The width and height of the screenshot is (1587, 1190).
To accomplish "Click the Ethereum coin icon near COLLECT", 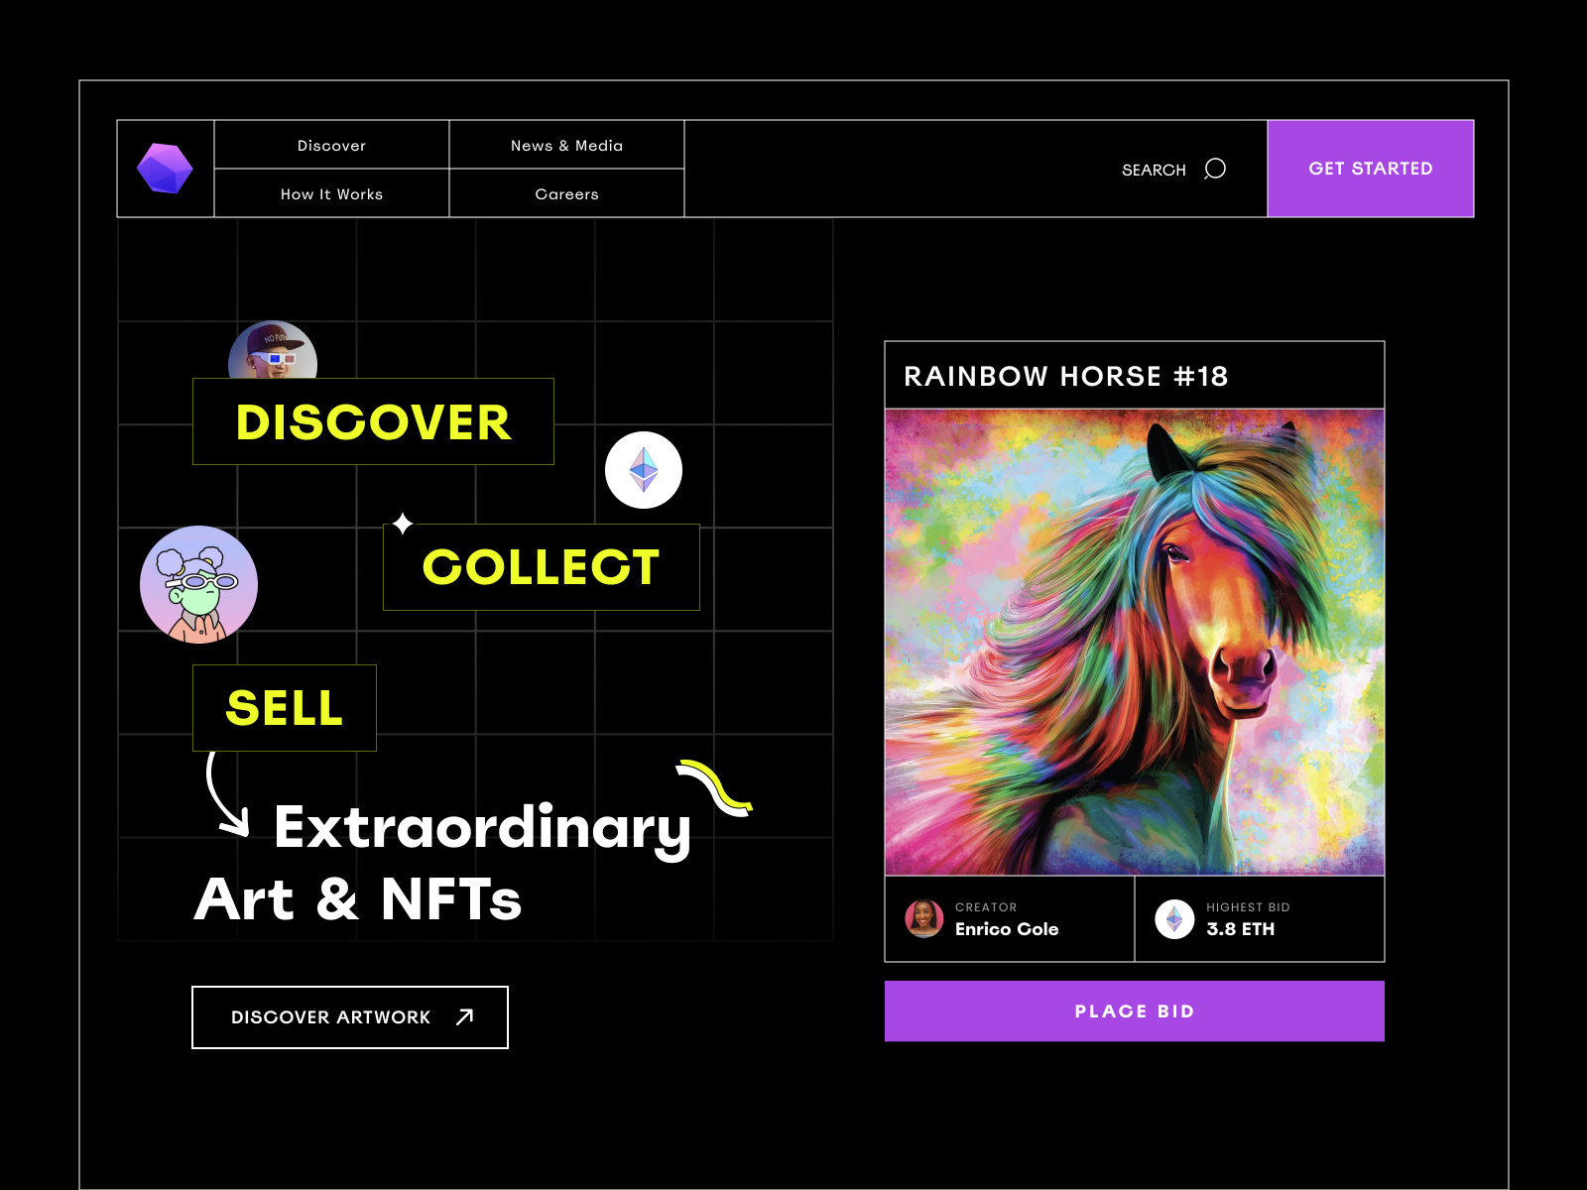I will [x=644, y=471].
